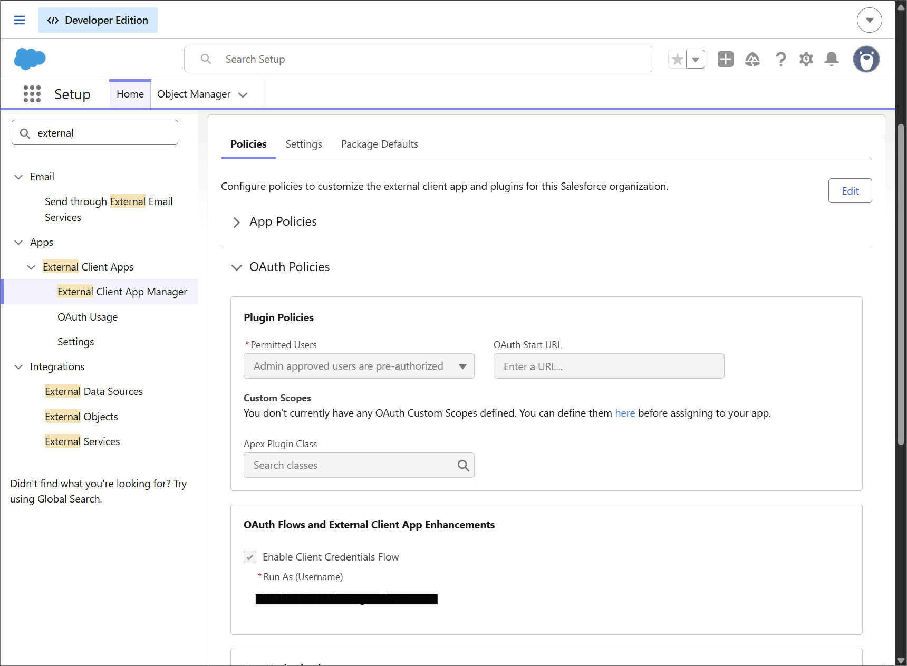Click the 'Plugin Policies' heading
This screenshot has width=907, height=666.
278,317
